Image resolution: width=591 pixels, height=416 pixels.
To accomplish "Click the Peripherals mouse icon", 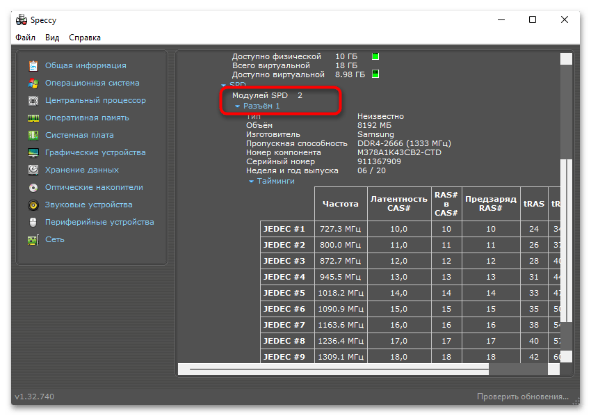I will (33, 223).
